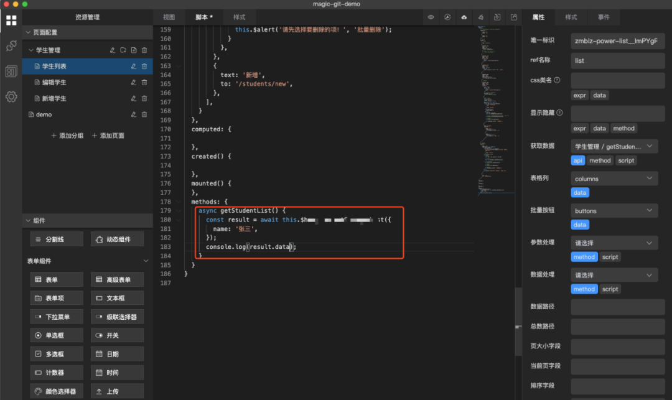Open the link/connection icon in left sidebar
Screen dimensions: 672x400
11,46
